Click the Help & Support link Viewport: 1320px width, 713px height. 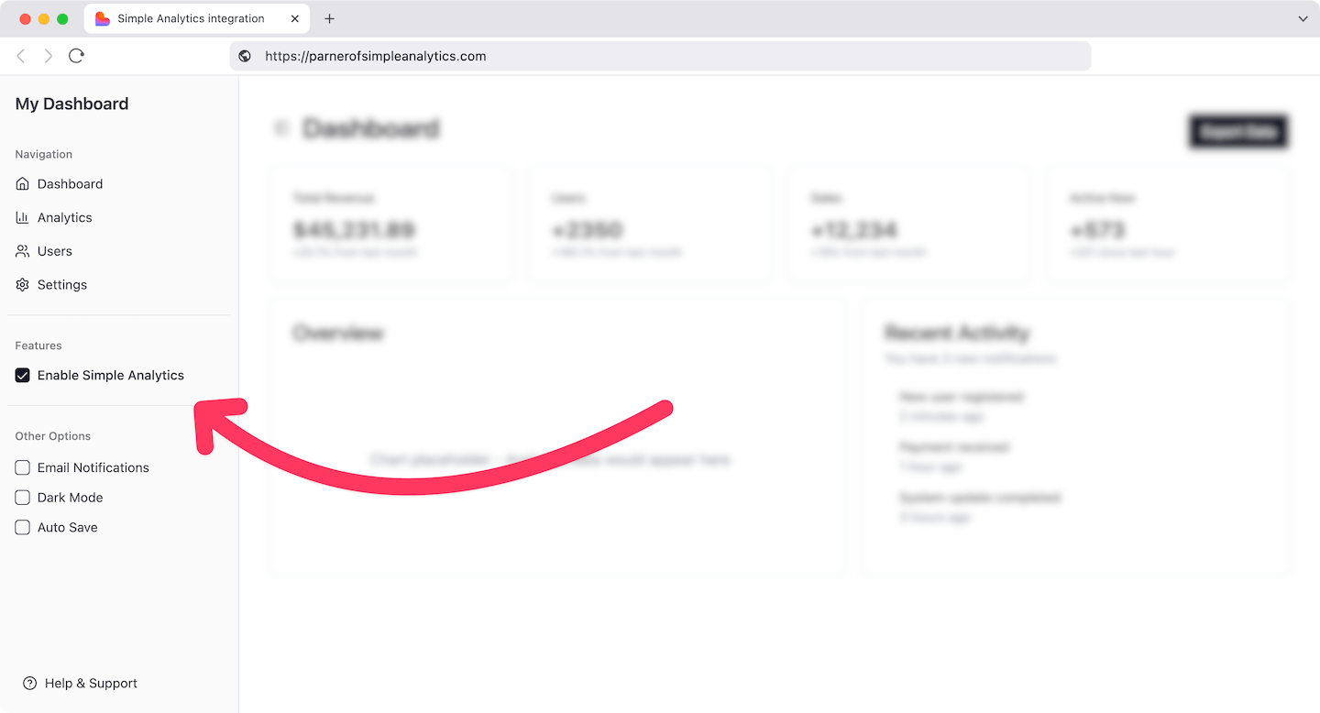point(80,684)
